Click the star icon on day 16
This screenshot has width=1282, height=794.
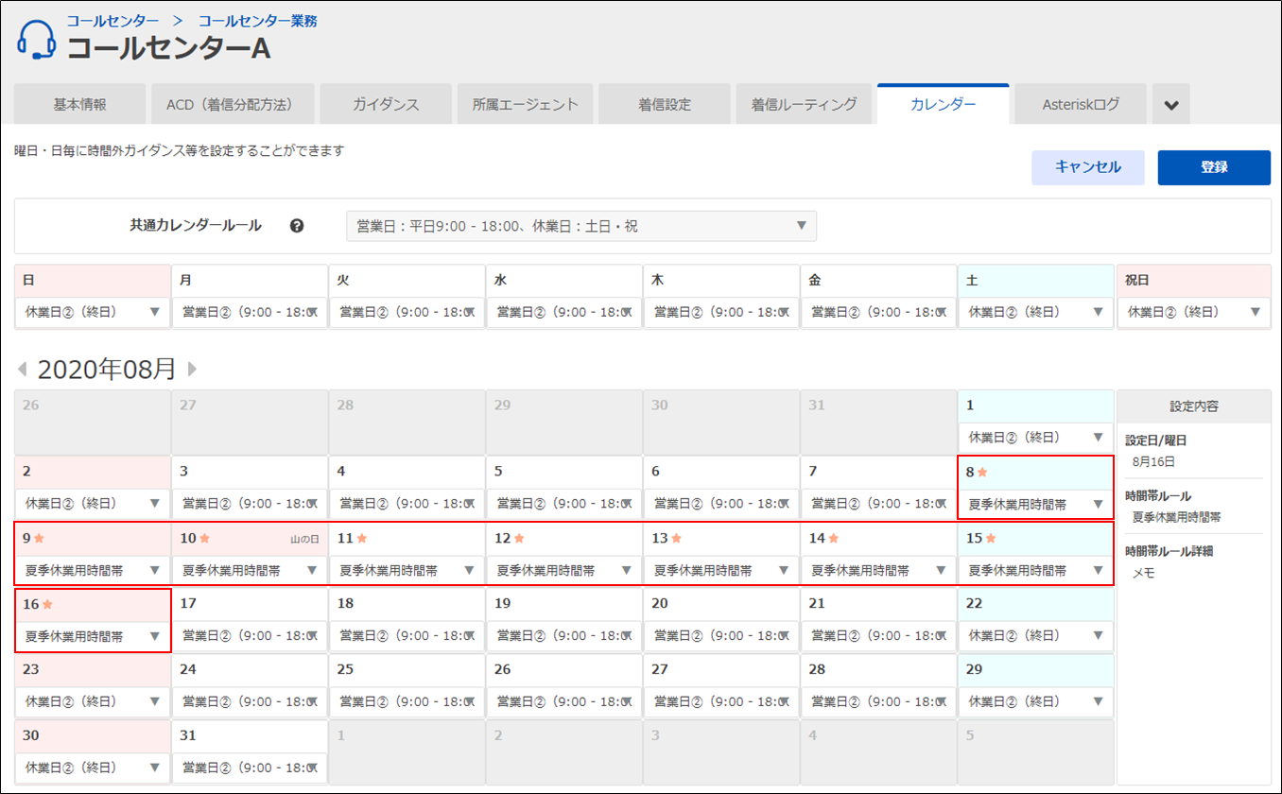(47, 604)
